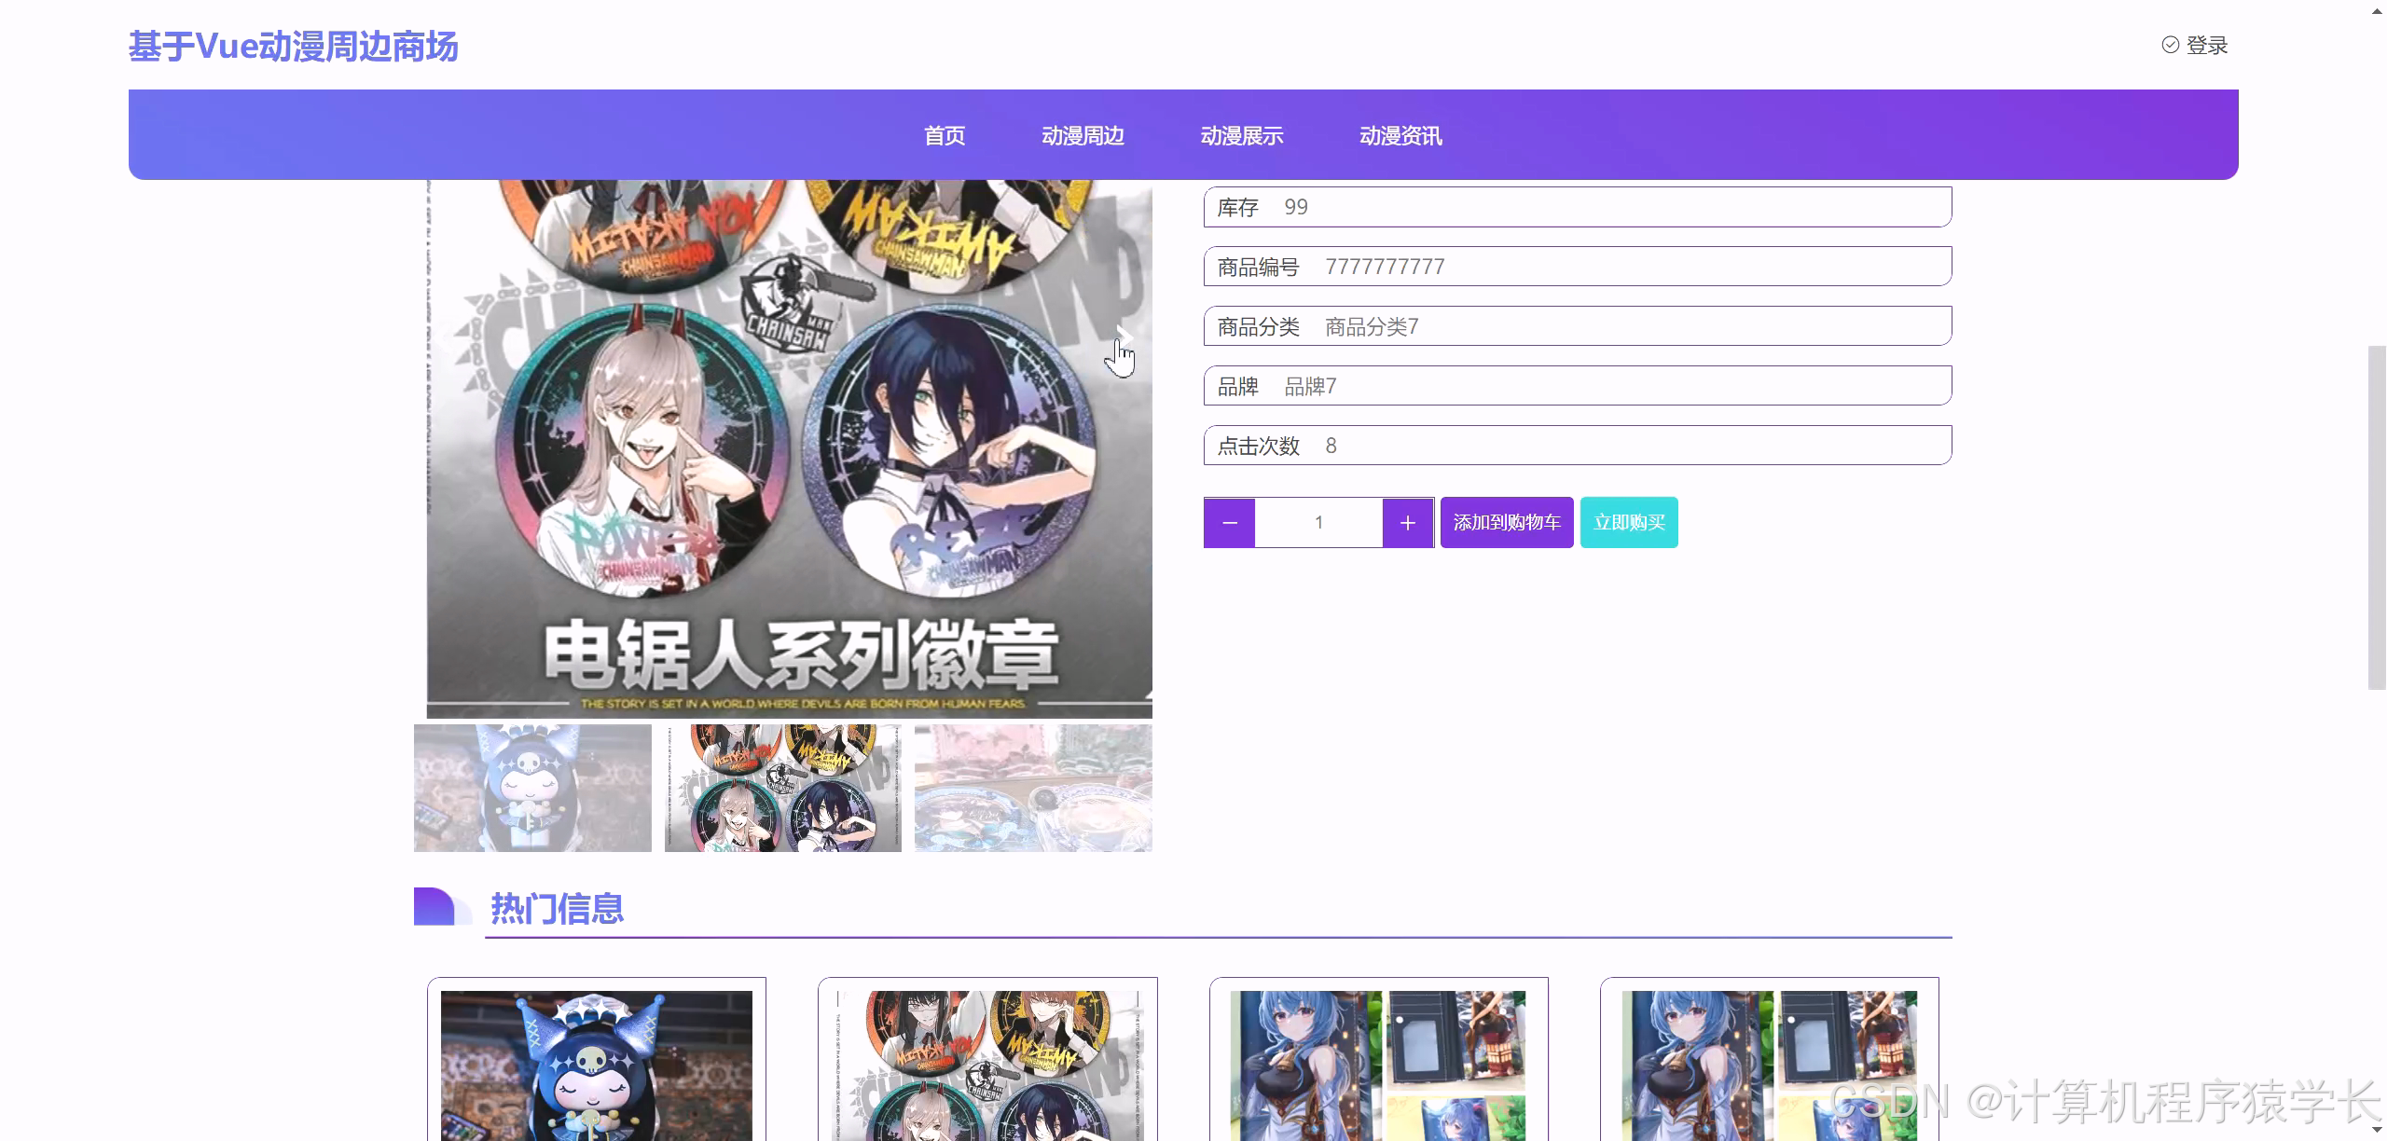Viewport: 2387px width, 1141px height.
Task: Click site title 基于Vue动漫周边商场
Action: [x=293, y=46]
